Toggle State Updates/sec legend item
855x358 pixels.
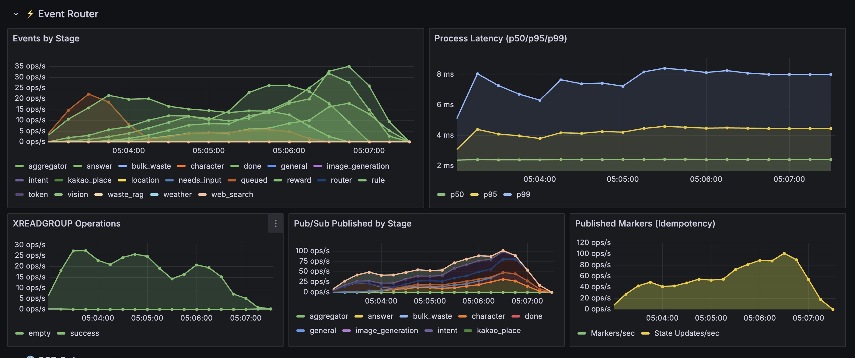point(686,333)
